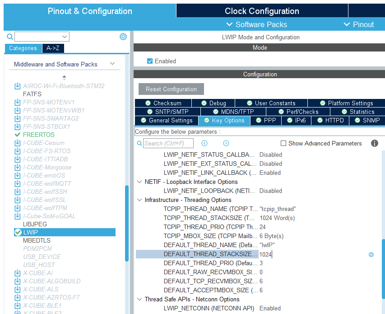Collapse NETIF - Loopback Interface Options group
The height and width of the screenshot is (314, 385).
(x=139, y=182)
